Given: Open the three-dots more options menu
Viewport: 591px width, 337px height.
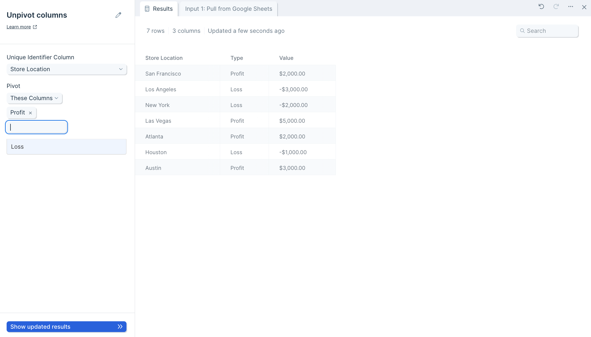Looking at the screenshot, I should tap(571, 7).
